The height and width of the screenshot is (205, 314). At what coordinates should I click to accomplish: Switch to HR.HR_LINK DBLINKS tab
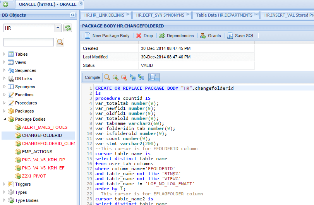[104, 15]
